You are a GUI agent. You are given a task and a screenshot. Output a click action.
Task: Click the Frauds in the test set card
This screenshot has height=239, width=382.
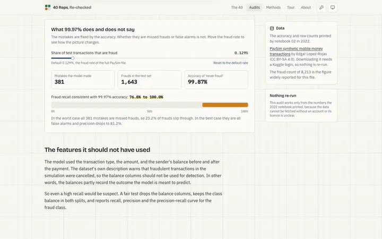coord(150,80)
